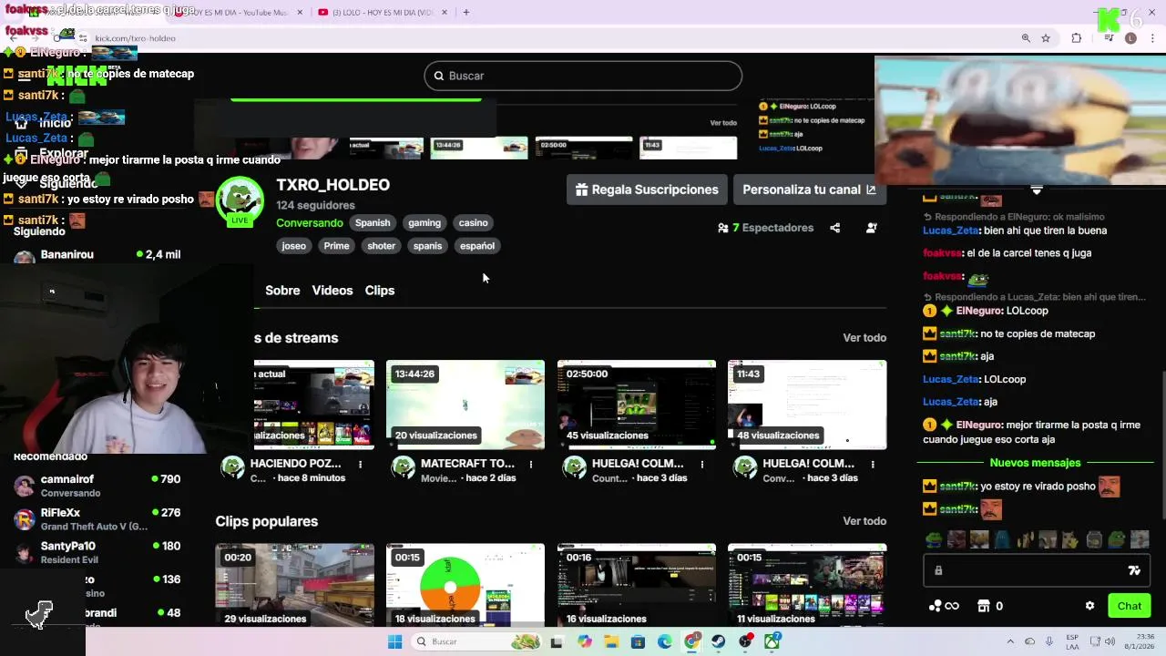Switch to the Sobre tab
Image resolution: width=1166 pixels, height=656 pixels.
[x=282, y=291]
